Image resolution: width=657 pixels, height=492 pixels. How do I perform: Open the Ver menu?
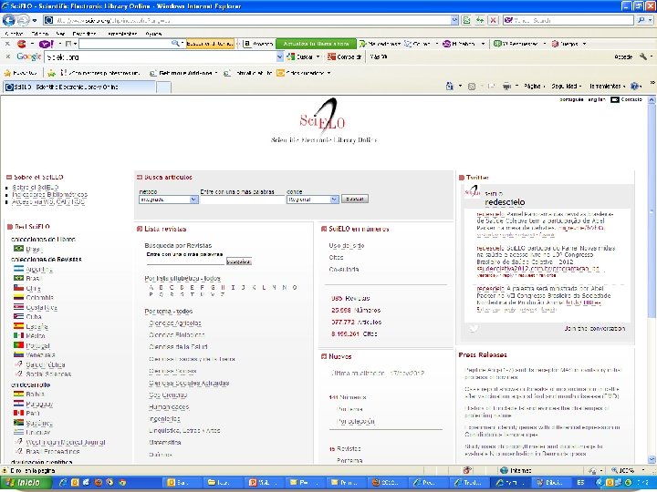[61, 34]
